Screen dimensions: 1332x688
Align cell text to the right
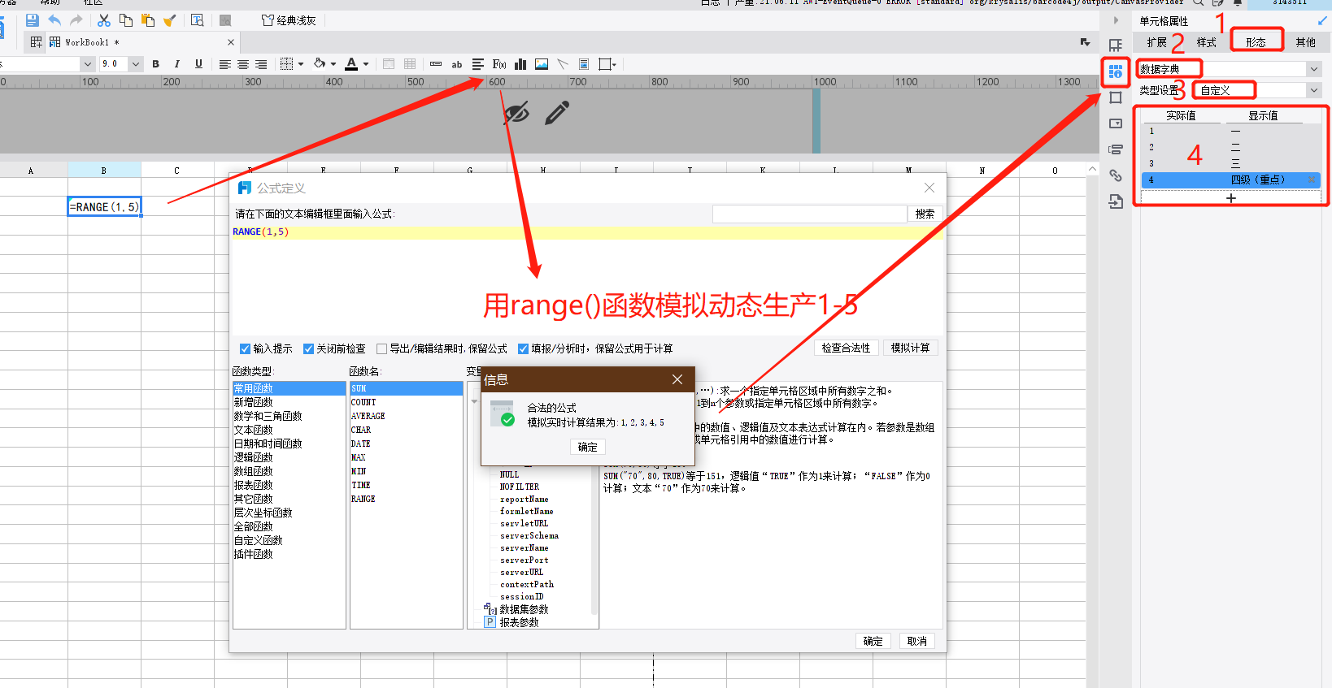click(261, 64)
